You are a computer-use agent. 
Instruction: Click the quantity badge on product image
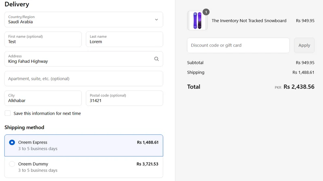pyautogui.click(x=206, y=12)
